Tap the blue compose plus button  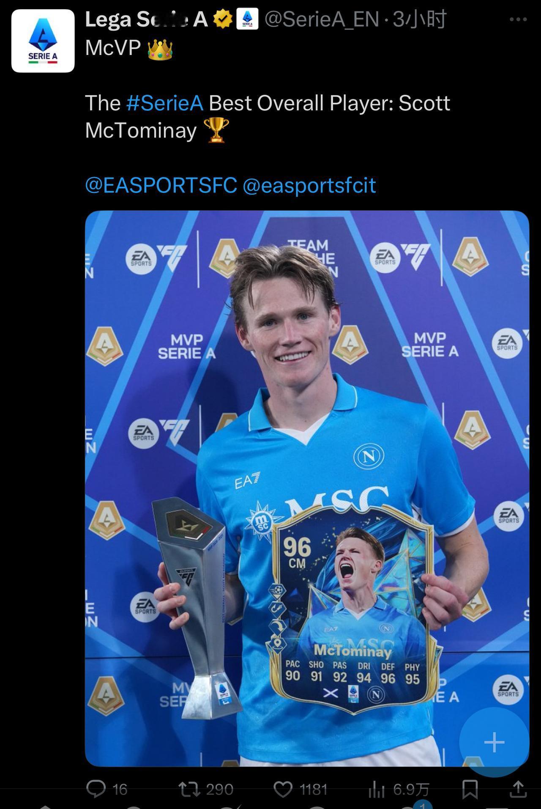pyautogui.click(x=494, y=742)
